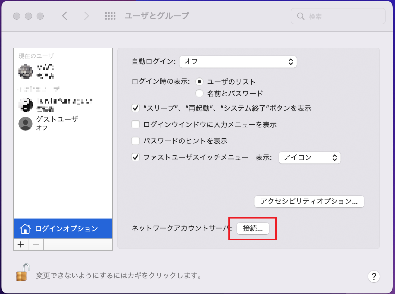Click the 接続… button

[253, 228]
